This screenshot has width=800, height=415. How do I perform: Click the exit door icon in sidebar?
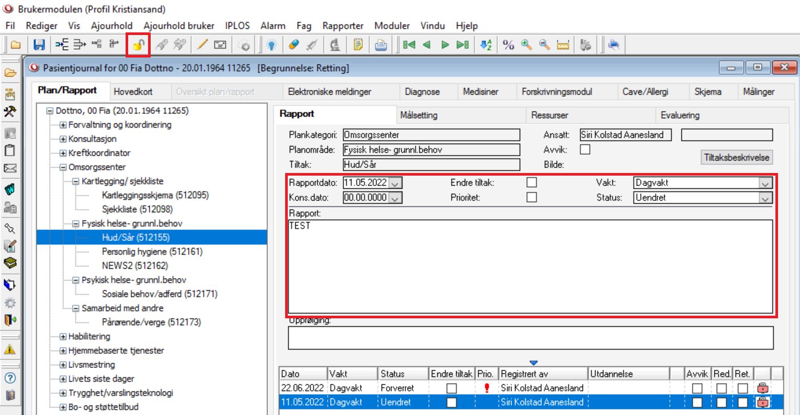click(10, 319)
